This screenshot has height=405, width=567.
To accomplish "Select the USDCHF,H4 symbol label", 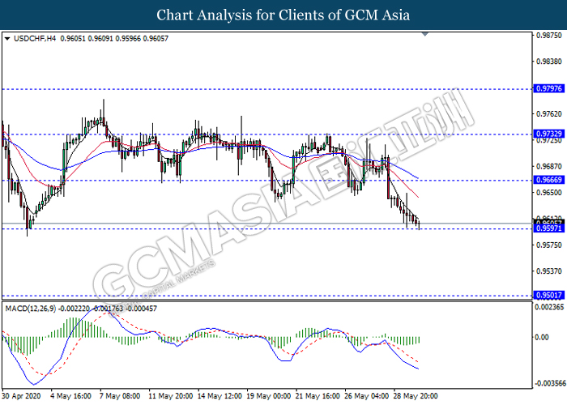I will (x=35, y=39).
